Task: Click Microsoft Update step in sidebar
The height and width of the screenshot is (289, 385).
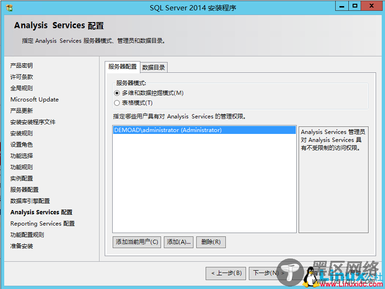Action: click(34, 100)
